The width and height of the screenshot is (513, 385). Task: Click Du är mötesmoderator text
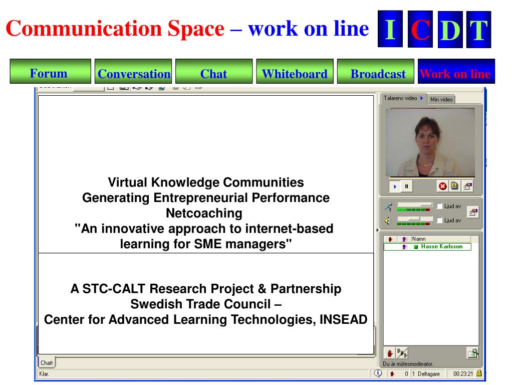point(408,364)
